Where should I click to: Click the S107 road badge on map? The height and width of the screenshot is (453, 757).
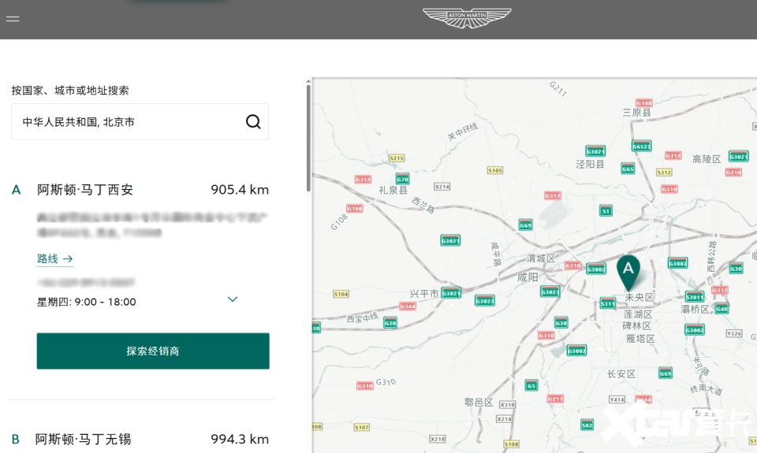(362, 427)
